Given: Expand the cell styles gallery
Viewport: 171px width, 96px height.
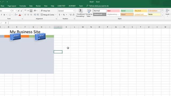Looking at the screenshot, I should tap(162, 15).
